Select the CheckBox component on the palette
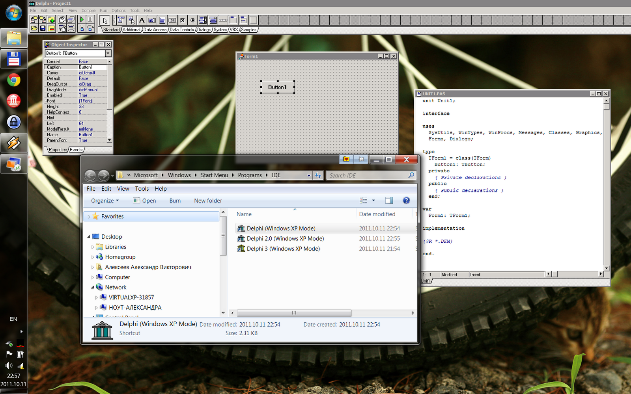The image size is (631, 394). click(182, 20)
